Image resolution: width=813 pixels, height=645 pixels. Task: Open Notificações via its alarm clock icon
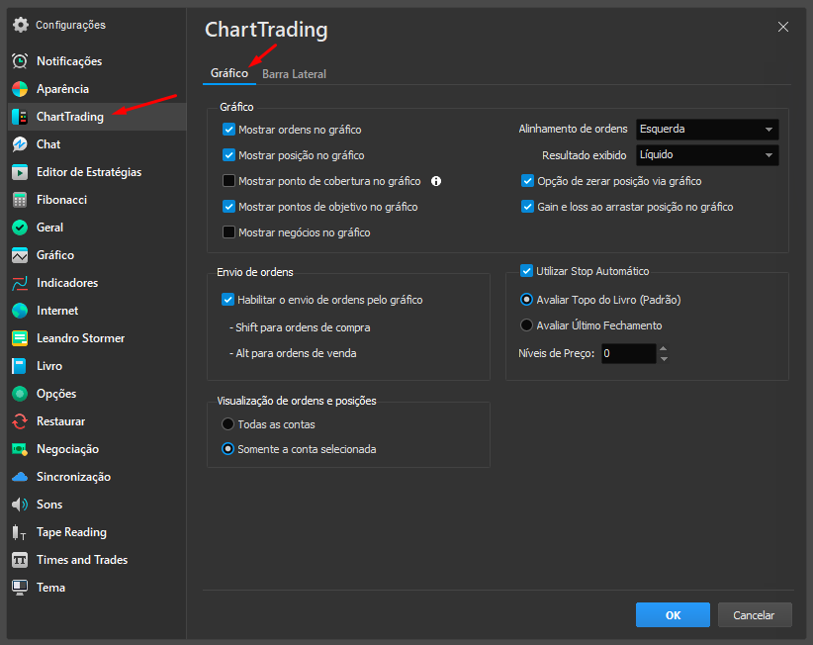(x=20, y=61)
